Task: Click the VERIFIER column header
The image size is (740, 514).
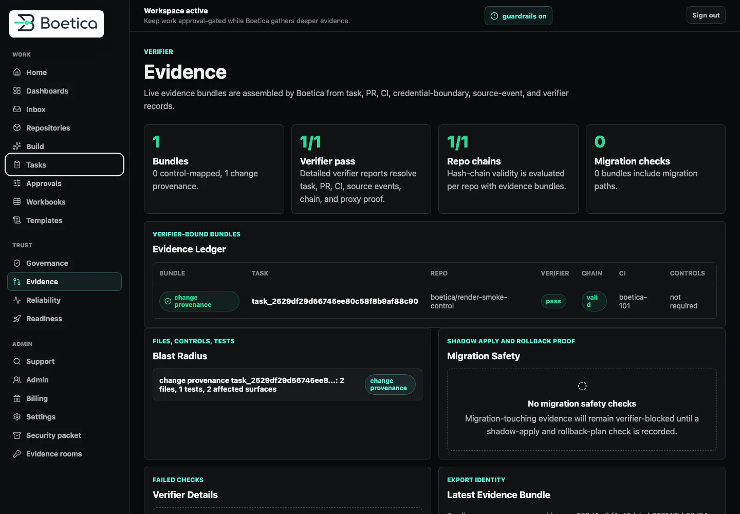Action: 555,273
